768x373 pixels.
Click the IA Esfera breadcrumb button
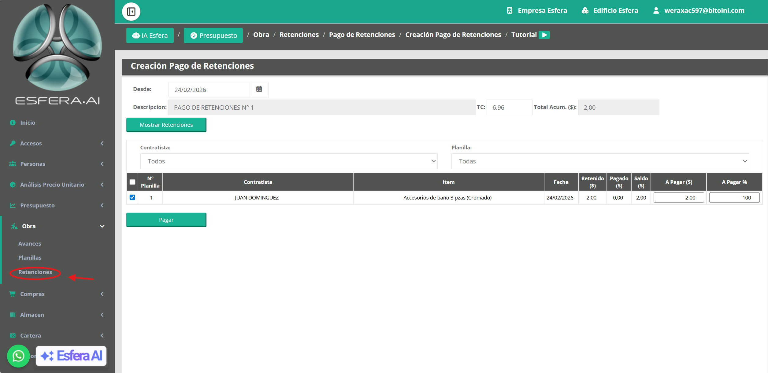[150, 35]
